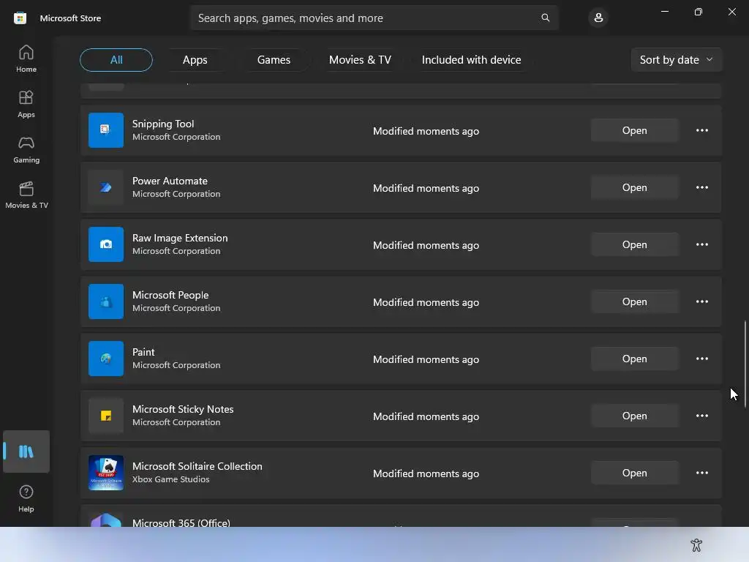Screen dimensions: 749x562
Task: Select the Library icon in sidebar
Action: 26,452
